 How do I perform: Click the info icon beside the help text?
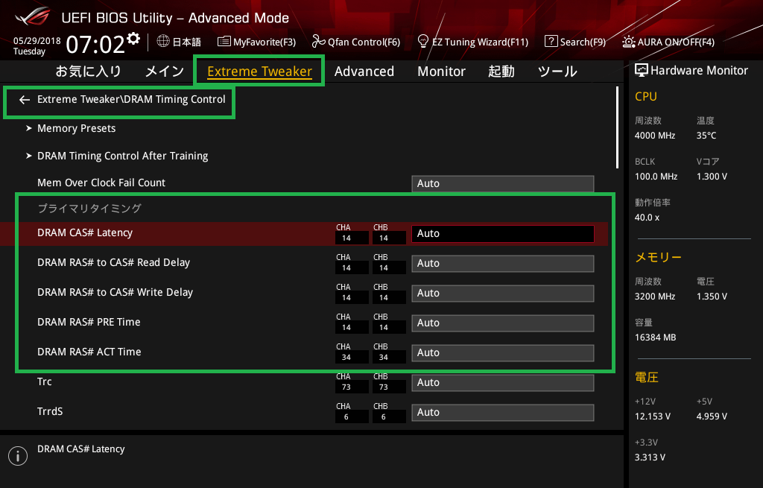tap(18, 456)
